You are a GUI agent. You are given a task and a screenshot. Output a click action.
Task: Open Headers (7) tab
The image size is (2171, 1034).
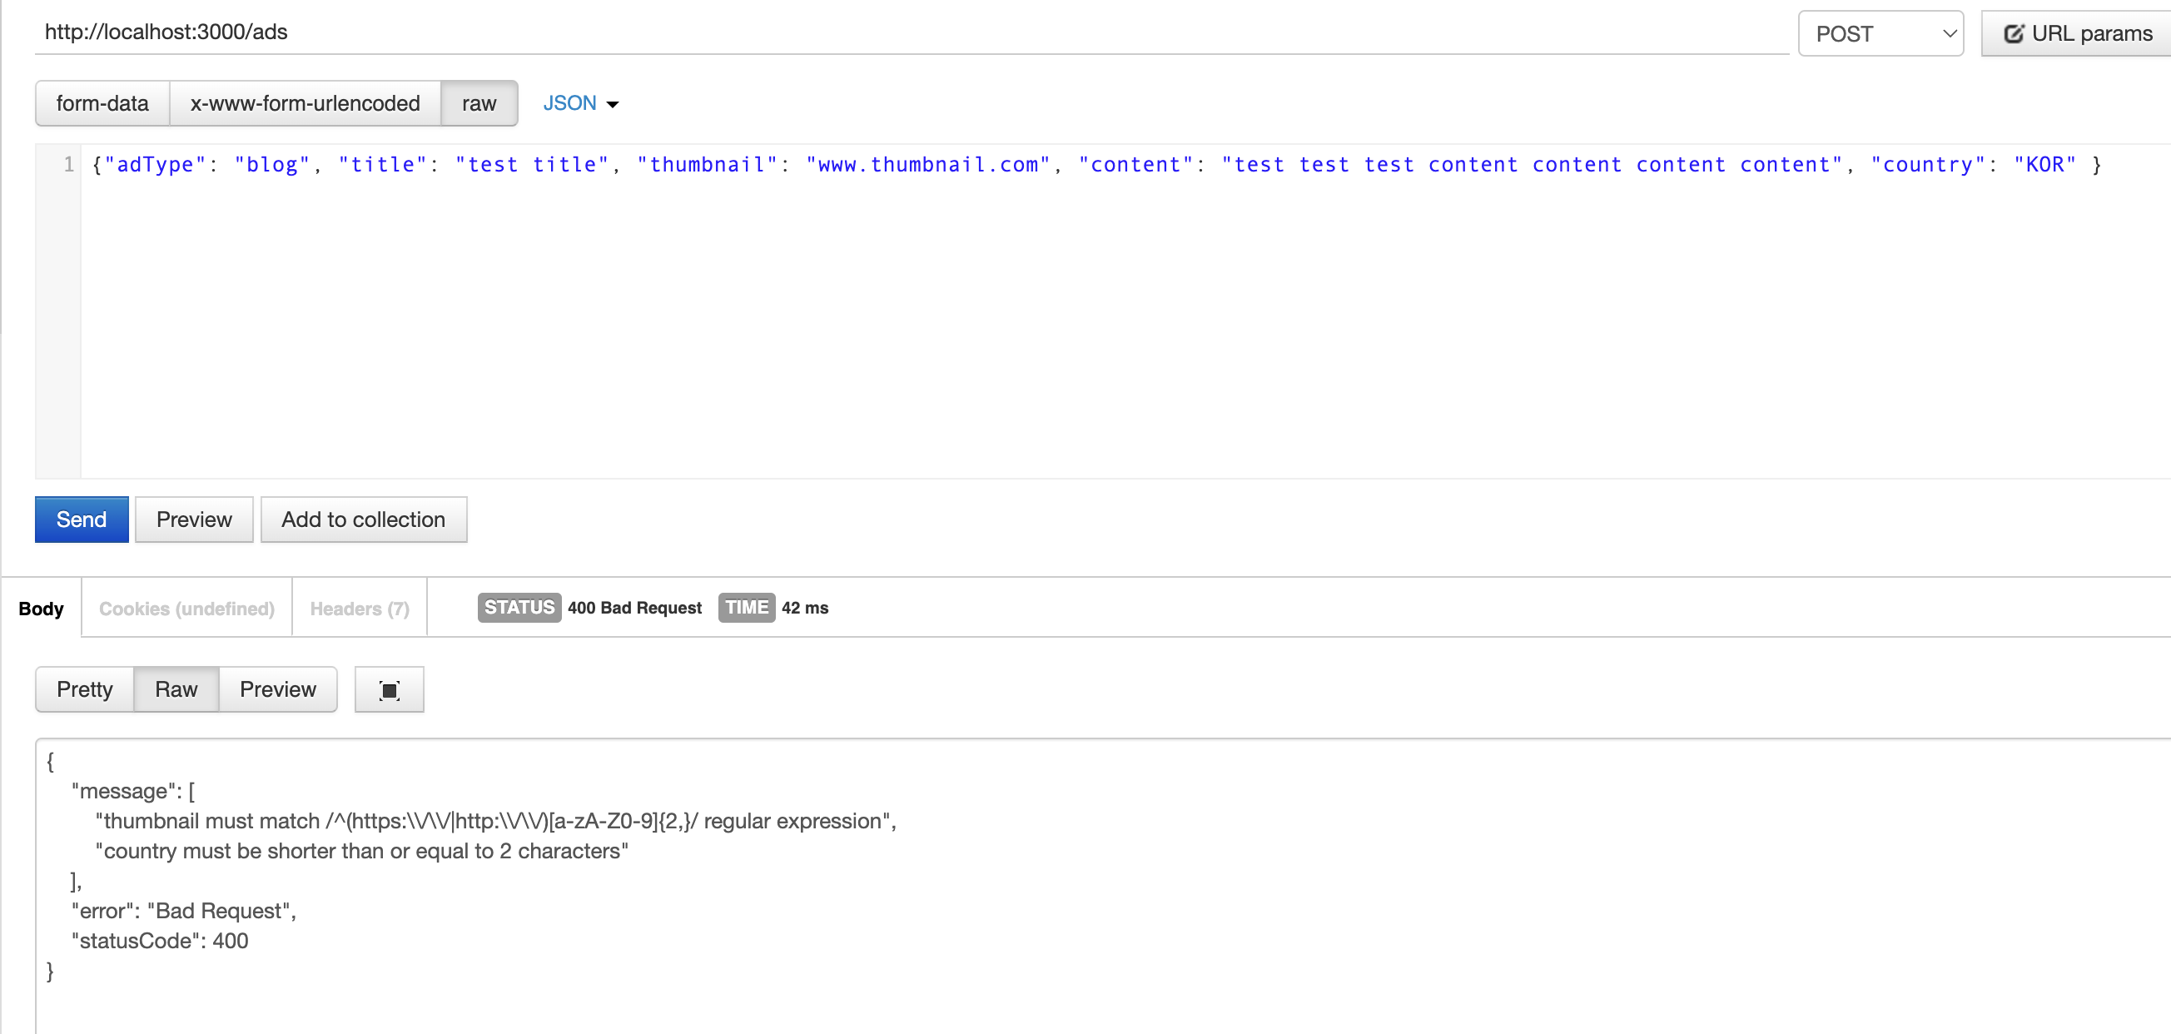pos(359,608)
